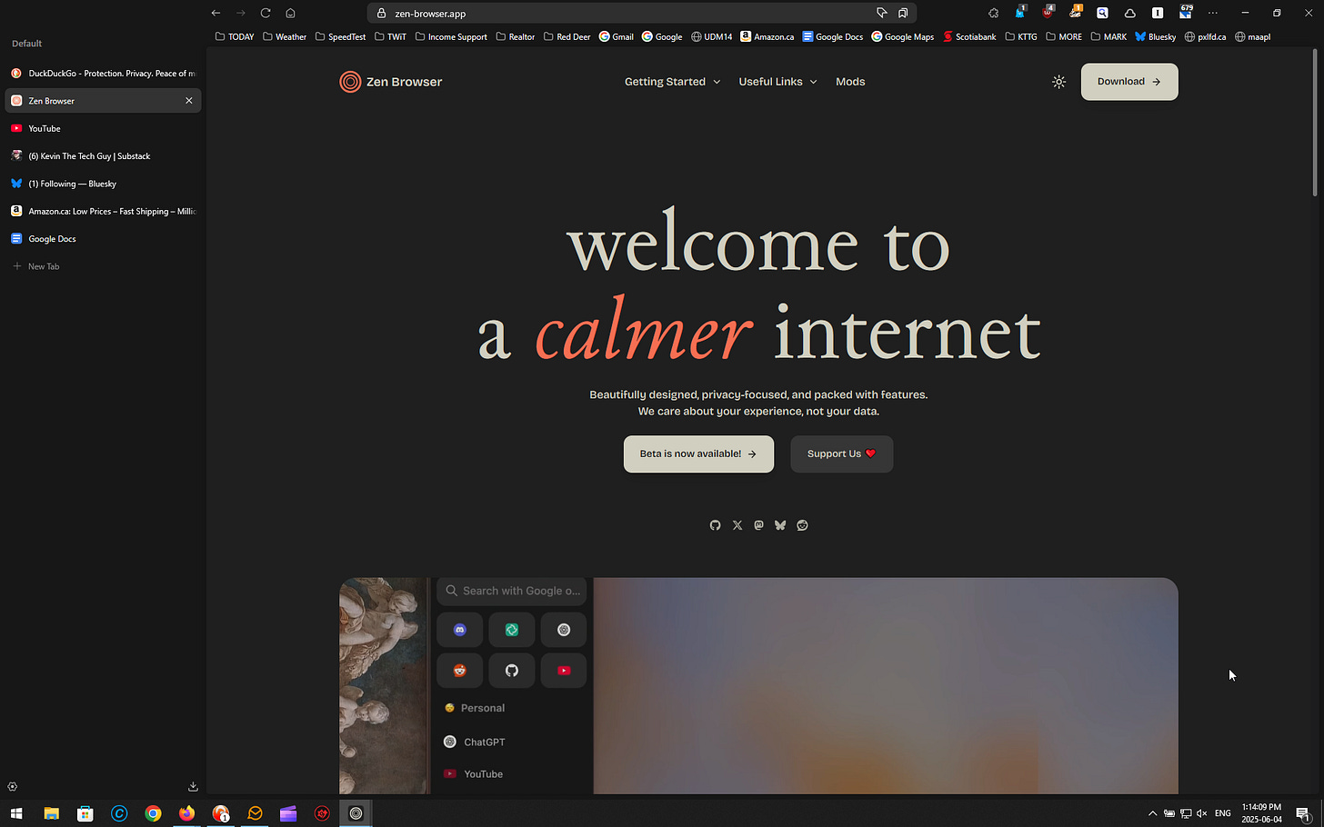Click the Support Us button
This screenshot has width=1324, height=827.
pyautogui.click(x=841, y=453)
